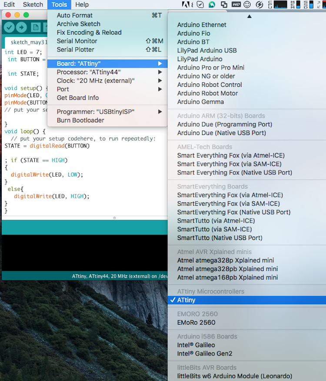Expand the Board: "ATtiny" submenu
Image resolution: width=326 pixels, height=381 pixels.
pyautogui.click(x=107, y=64)
